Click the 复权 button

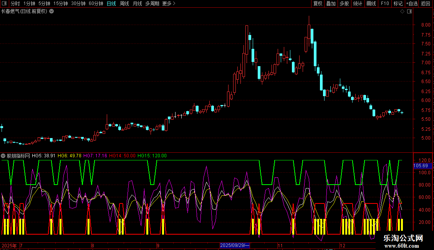coord(318,3)
